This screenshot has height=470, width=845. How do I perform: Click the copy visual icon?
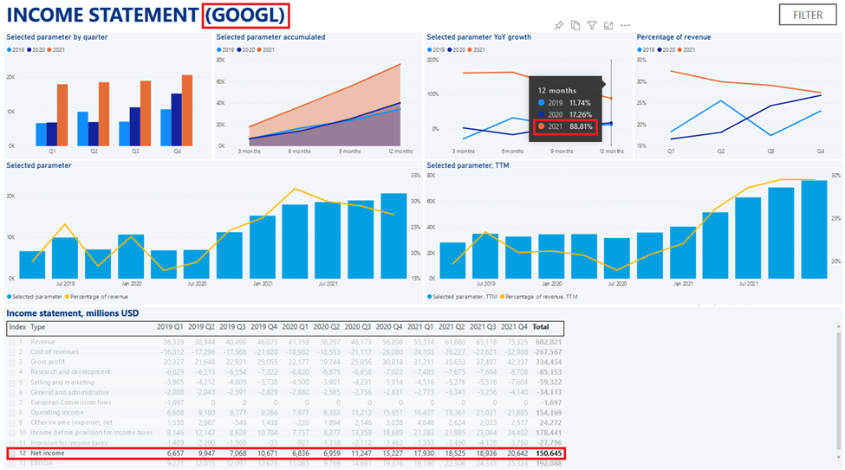click(x=575, y=26)
